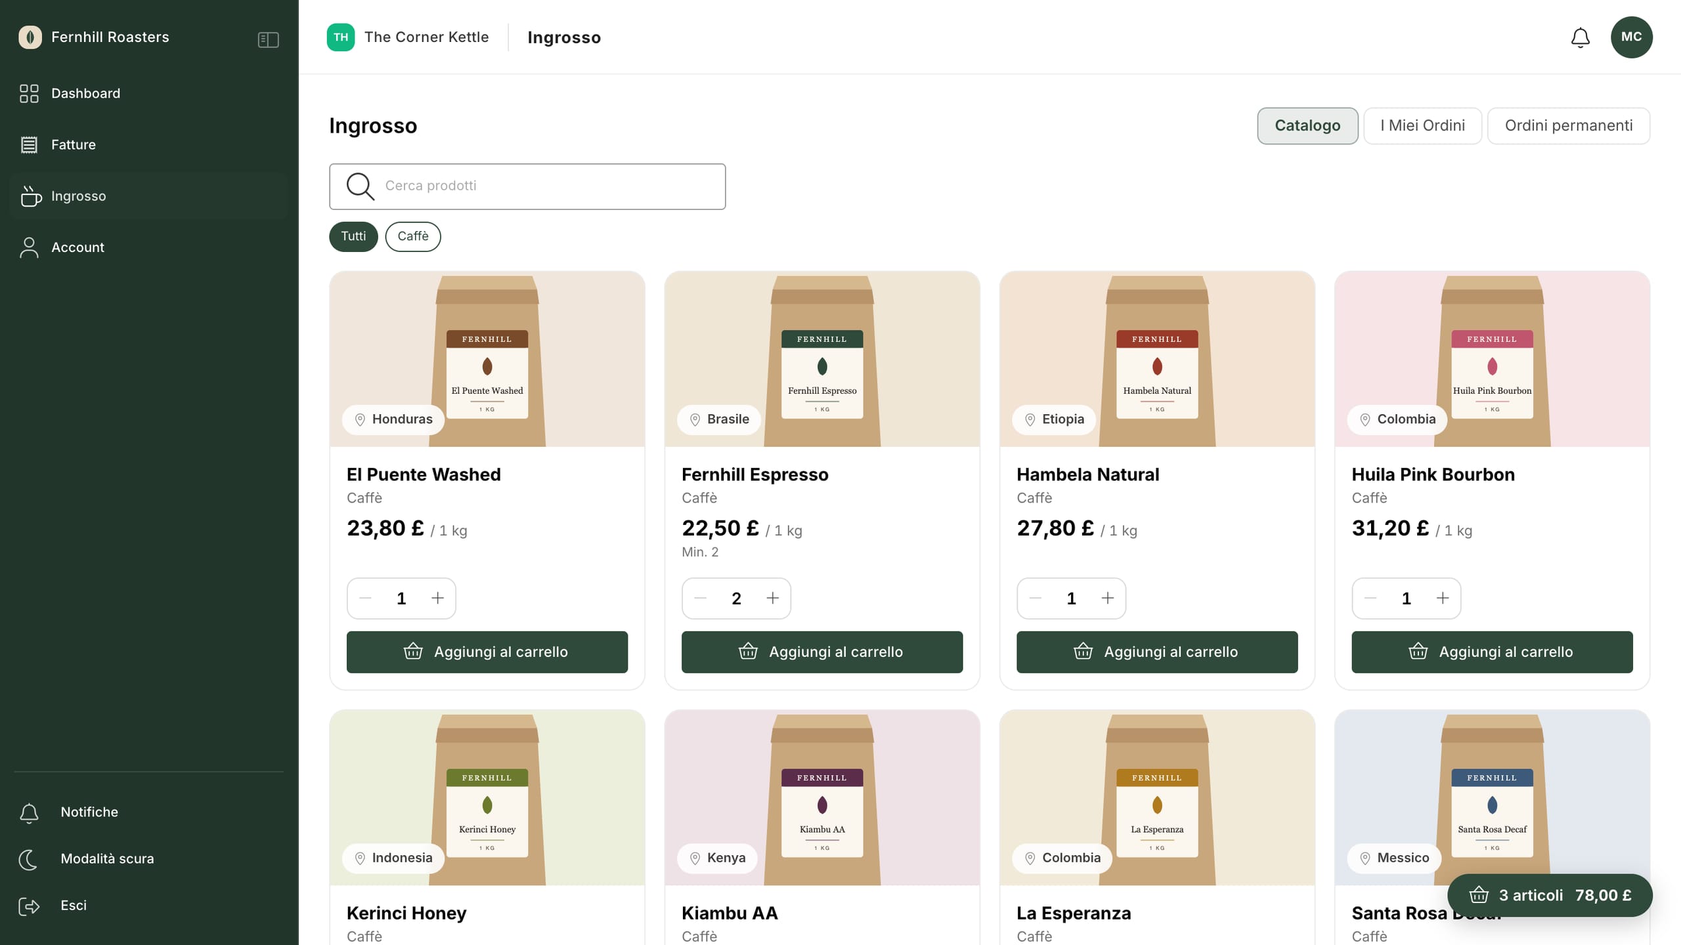This screenshot has height=945, width=1681.
Task: Decrease quantity for Fernhill Espresso
Action: click(701, 598)
